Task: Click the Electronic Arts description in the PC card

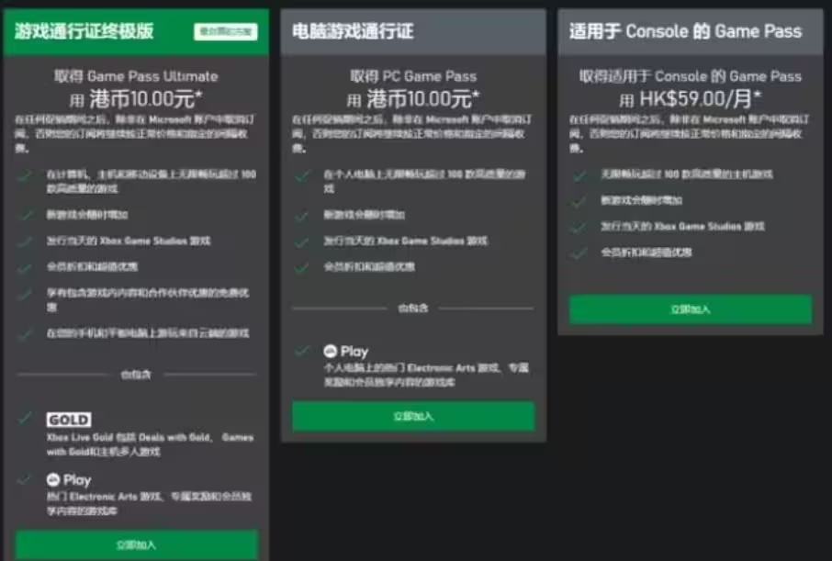Action: tap(426, 375)
